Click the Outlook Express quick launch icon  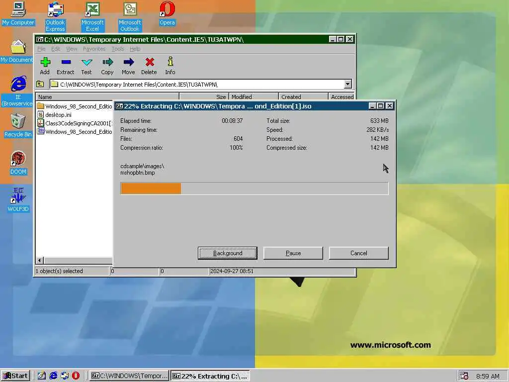(x=65, y=376)
